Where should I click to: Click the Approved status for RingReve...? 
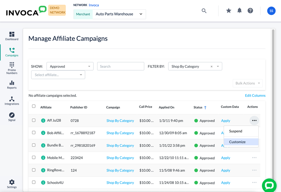204,170
